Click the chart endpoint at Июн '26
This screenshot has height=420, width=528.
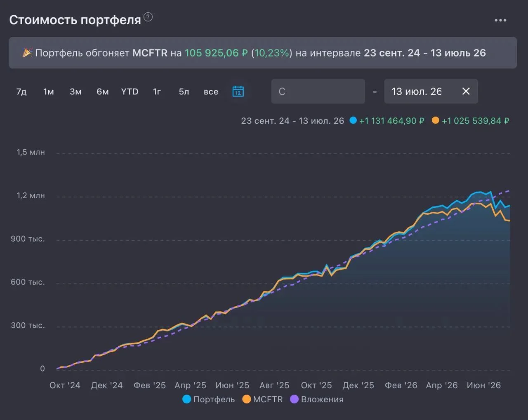(x=484, y=385)
